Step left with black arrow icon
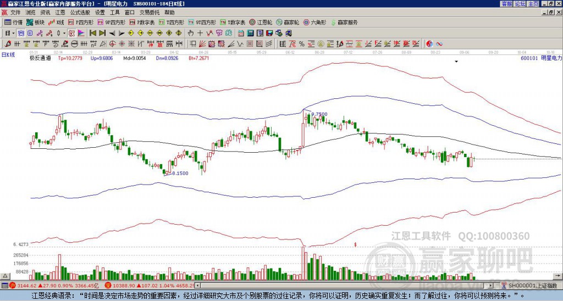The height and width of the screenshot is (301, 563). (112, 33)
